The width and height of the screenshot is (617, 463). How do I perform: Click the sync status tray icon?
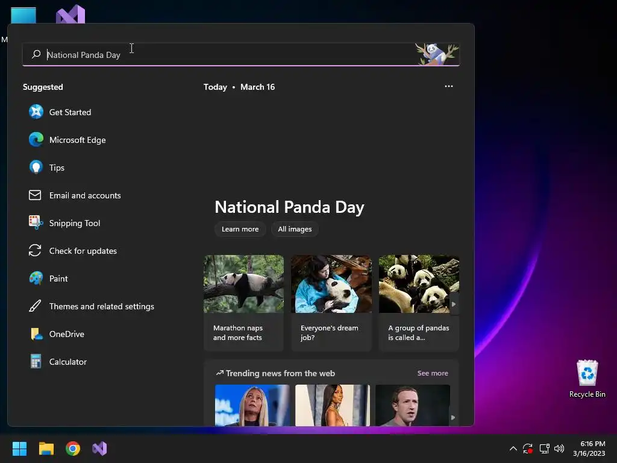click(528, 449)
